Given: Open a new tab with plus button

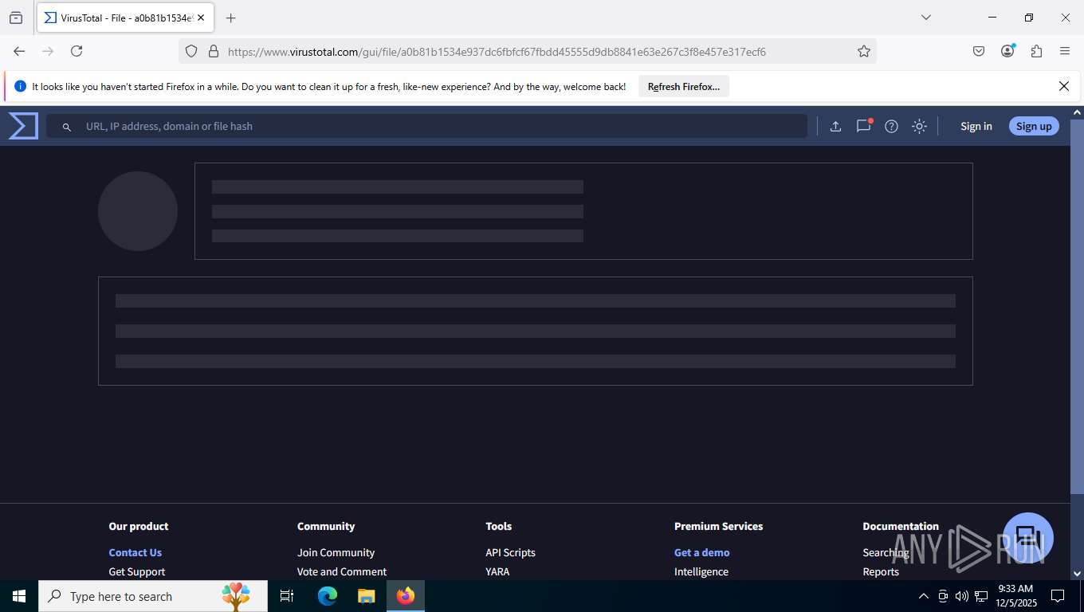Looking at the screenshot, I should pyautogui.click(x=230, y=18).
